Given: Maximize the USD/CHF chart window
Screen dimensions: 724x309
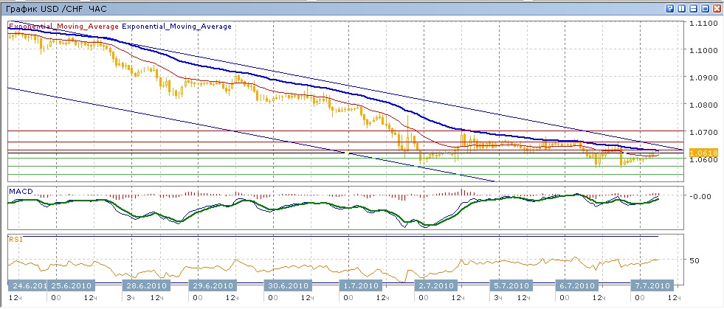Looking at the screenshot, I should click(705, 8).
